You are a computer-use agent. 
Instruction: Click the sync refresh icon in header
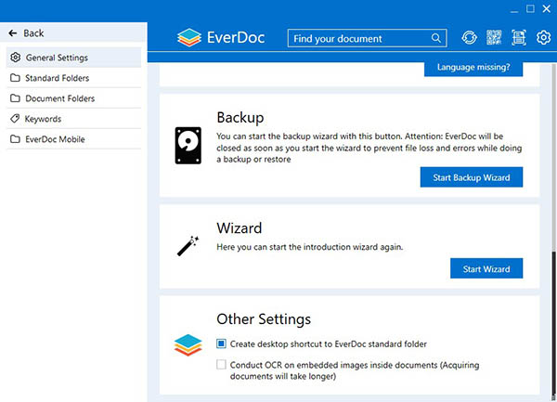469,39
